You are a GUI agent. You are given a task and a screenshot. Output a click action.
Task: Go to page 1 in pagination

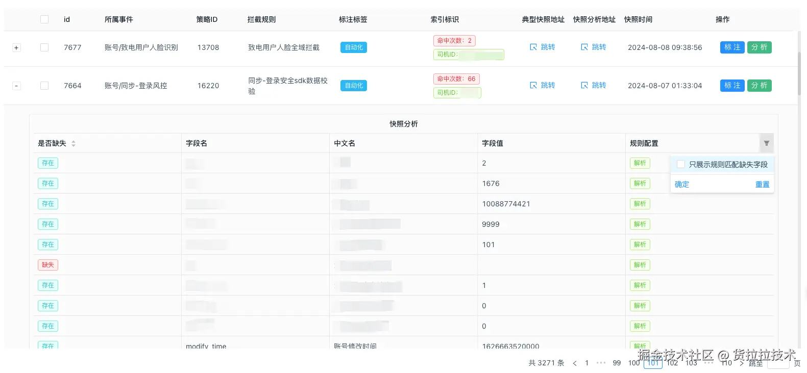pos(587,363)
